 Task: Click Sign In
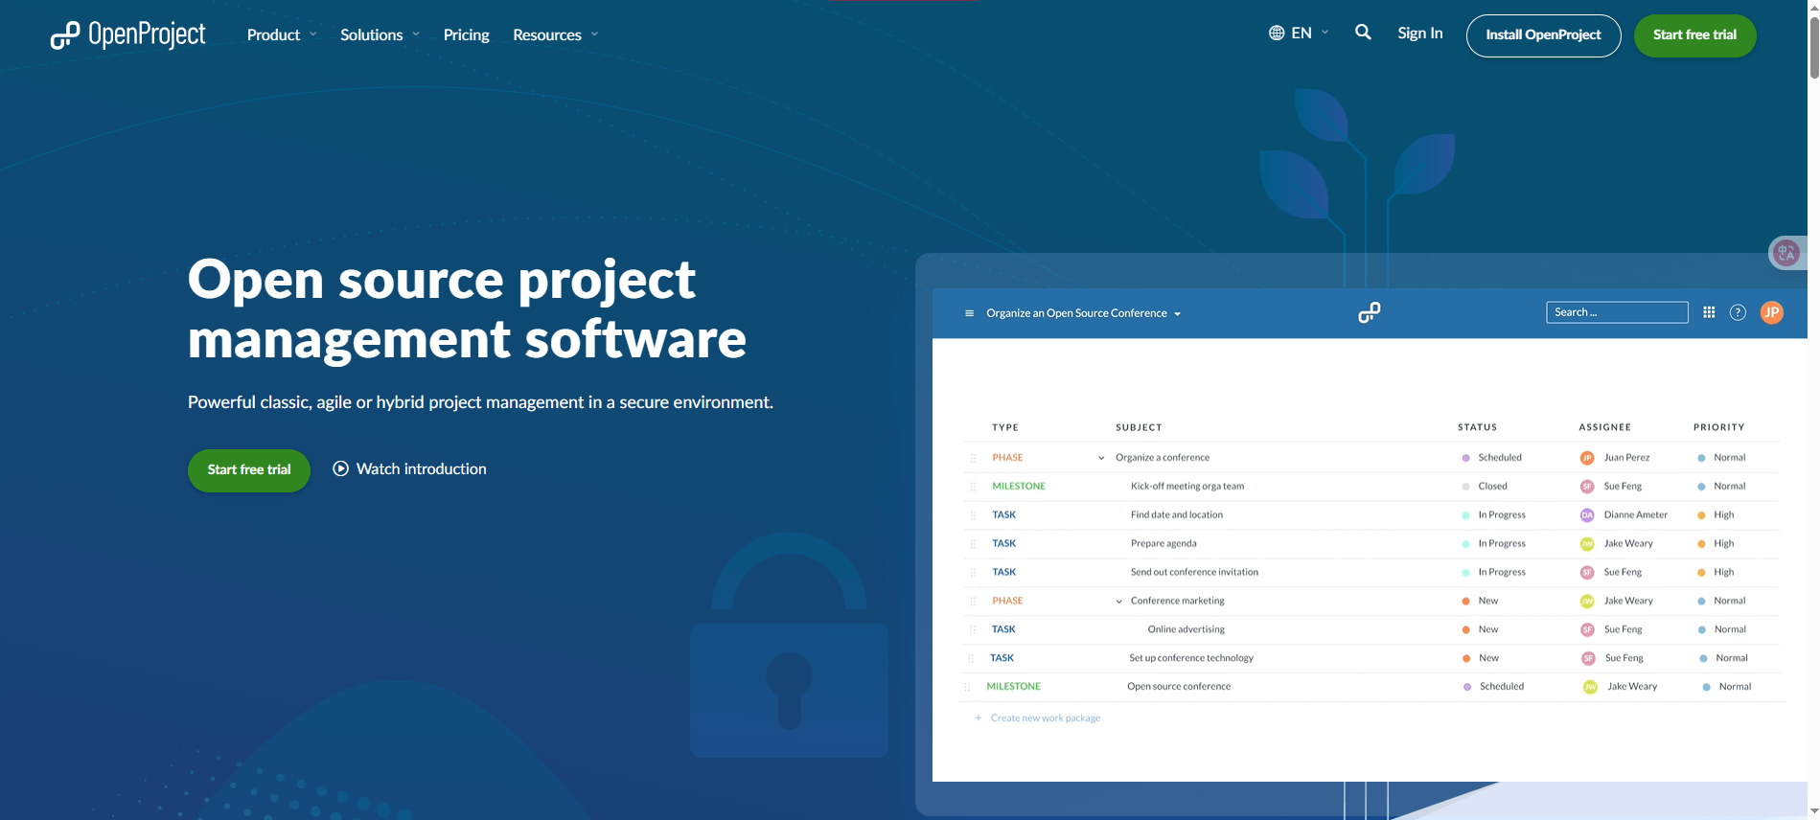click(1419, 34)
